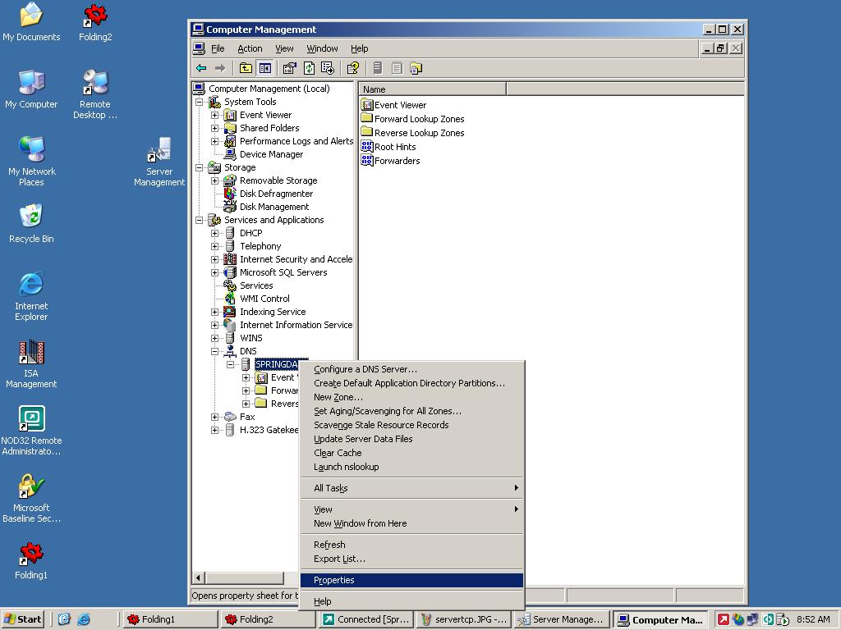This screenshot has height=630, width=841.
Task: Click the Up One Level toolbar icon
Action: tap(246, 68)
